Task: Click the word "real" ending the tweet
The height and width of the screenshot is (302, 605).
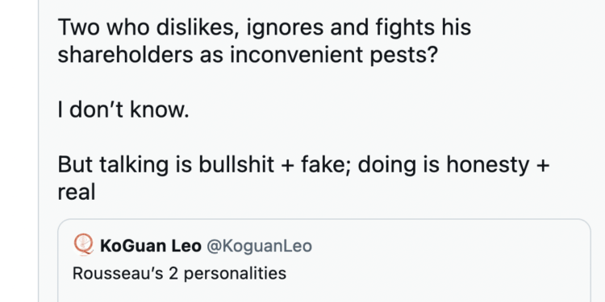Action: 77,192
